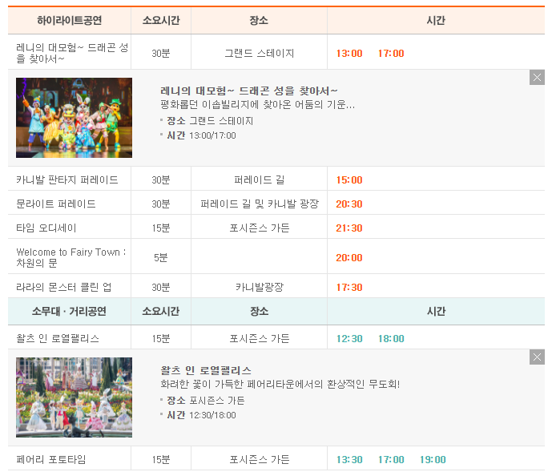Select the 퍼레이드 길 venue cell

[259, 180]
